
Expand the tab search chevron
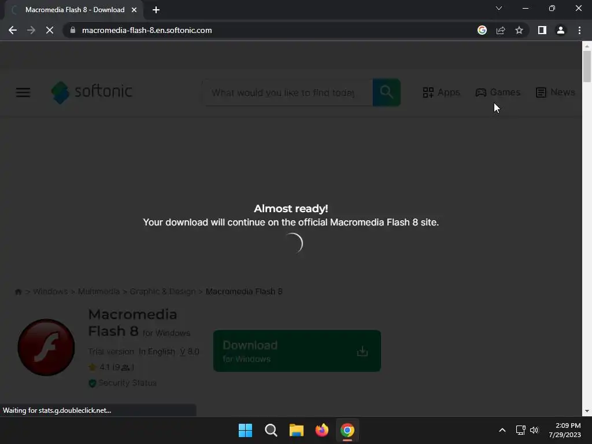point(499,8)
